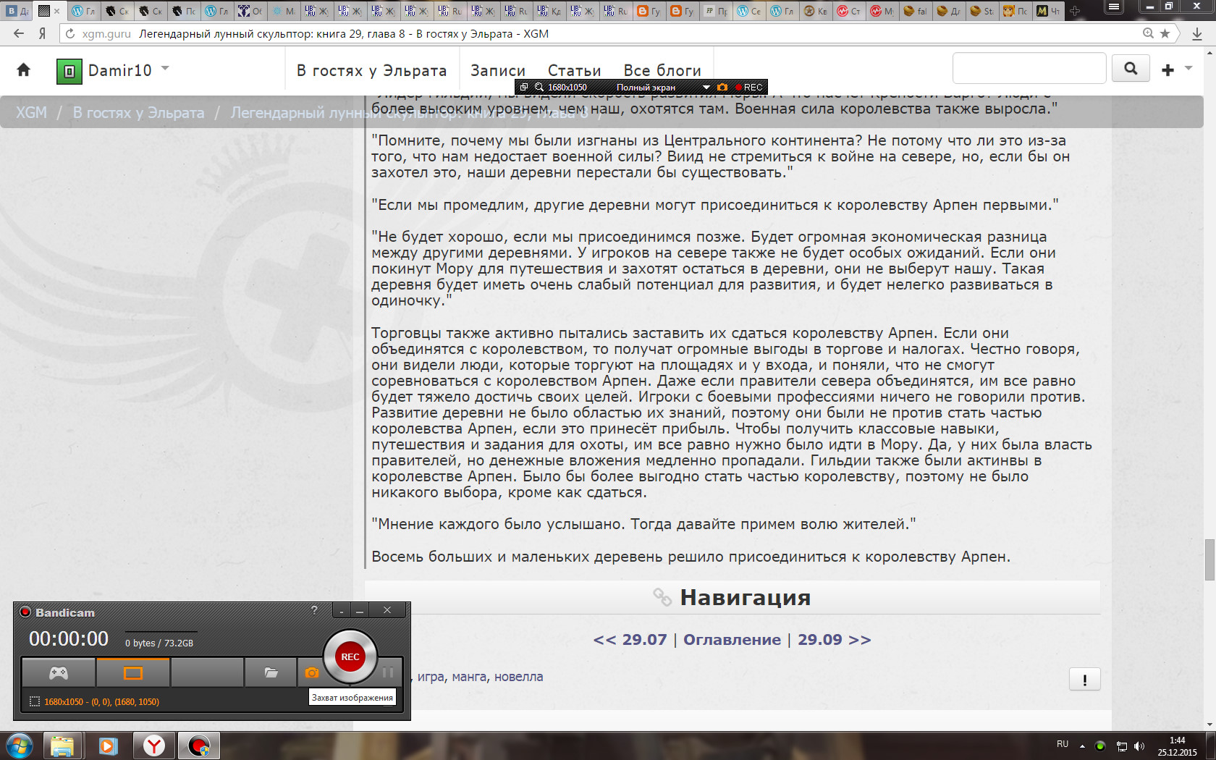Click the exclamation mark report button

[x=1084, y=679]
